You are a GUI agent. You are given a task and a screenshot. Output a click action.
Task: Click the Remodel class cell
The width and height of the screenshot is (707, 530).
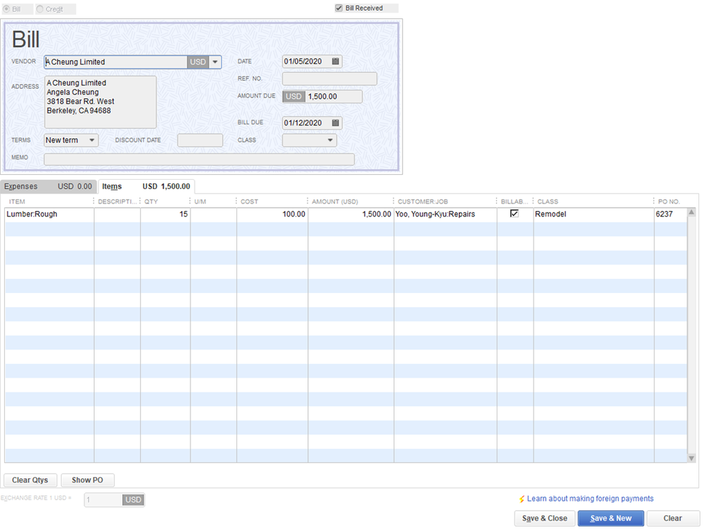pyautogui.click(x=593, y=214)
